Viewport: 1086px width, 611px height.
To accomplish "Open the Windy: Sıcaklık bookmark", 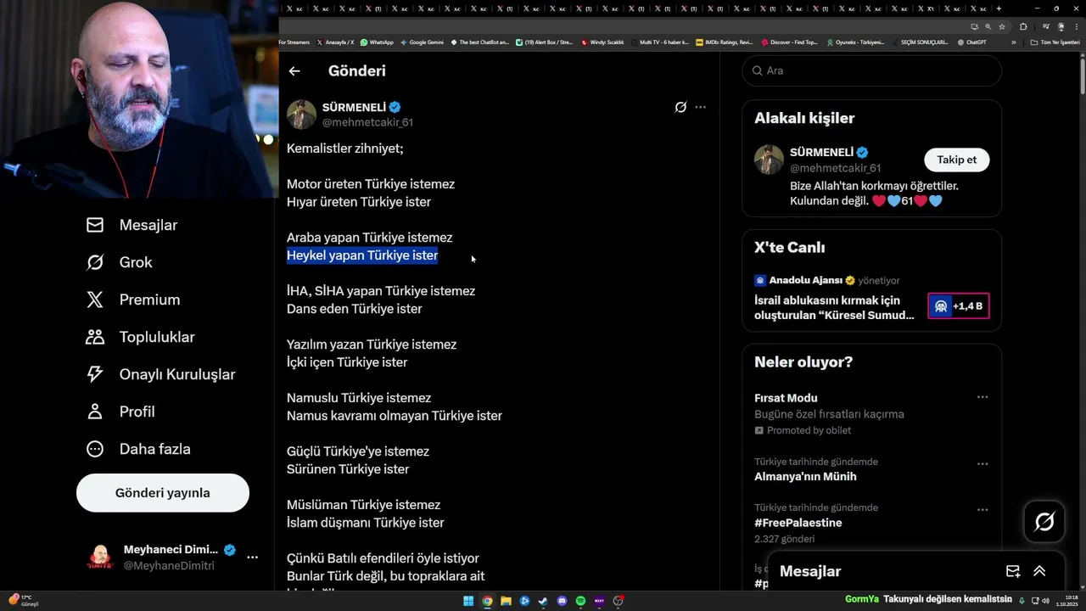I will tap(602, 42).
